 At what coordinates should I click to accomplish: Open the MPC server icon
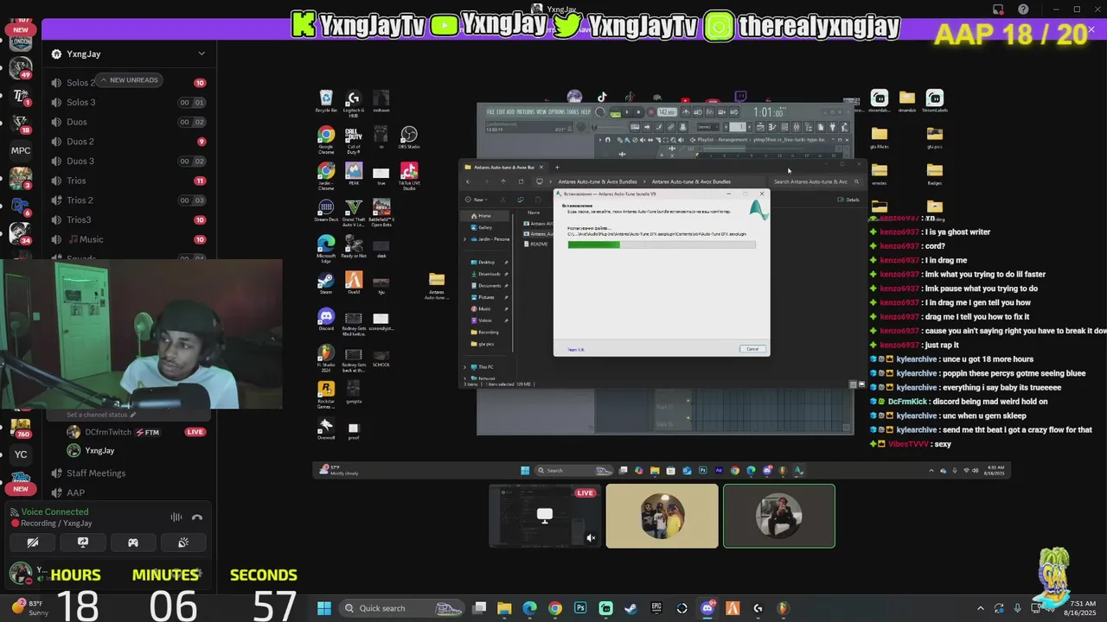(x=21, y=150)
